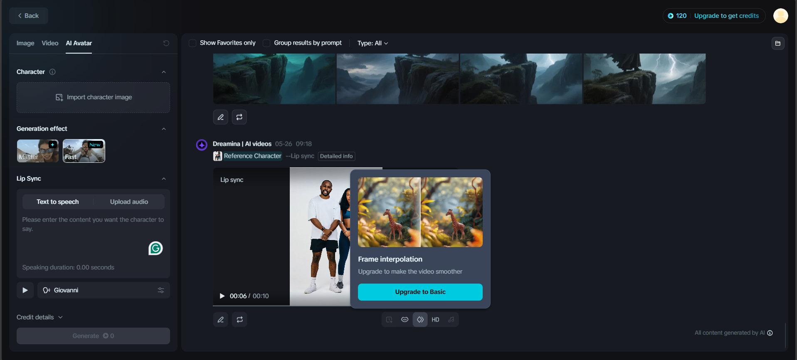797x360 pixels.
Task: Switch to the Image tab
Action: click(25, 43)
